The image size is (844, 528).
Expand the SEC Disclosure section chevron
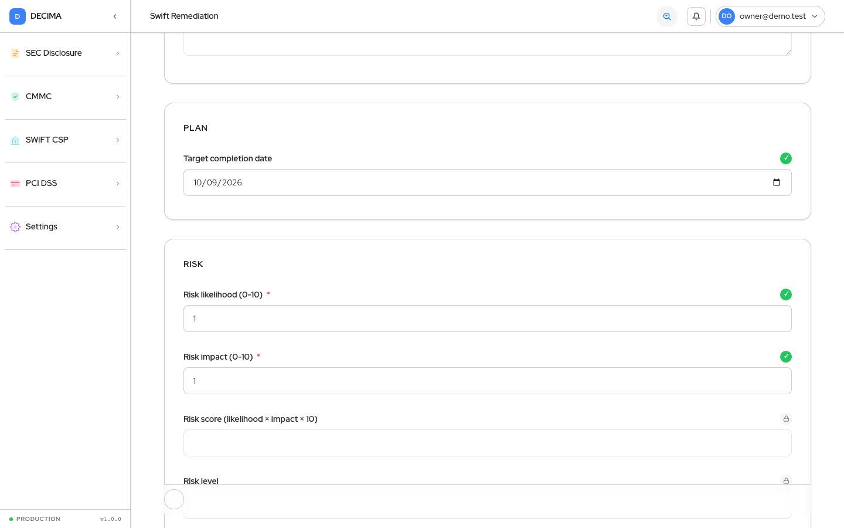118,53
